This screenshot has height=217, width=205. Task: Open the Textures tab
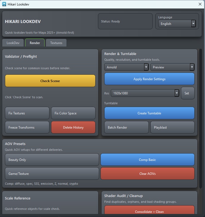pos(56,43)
